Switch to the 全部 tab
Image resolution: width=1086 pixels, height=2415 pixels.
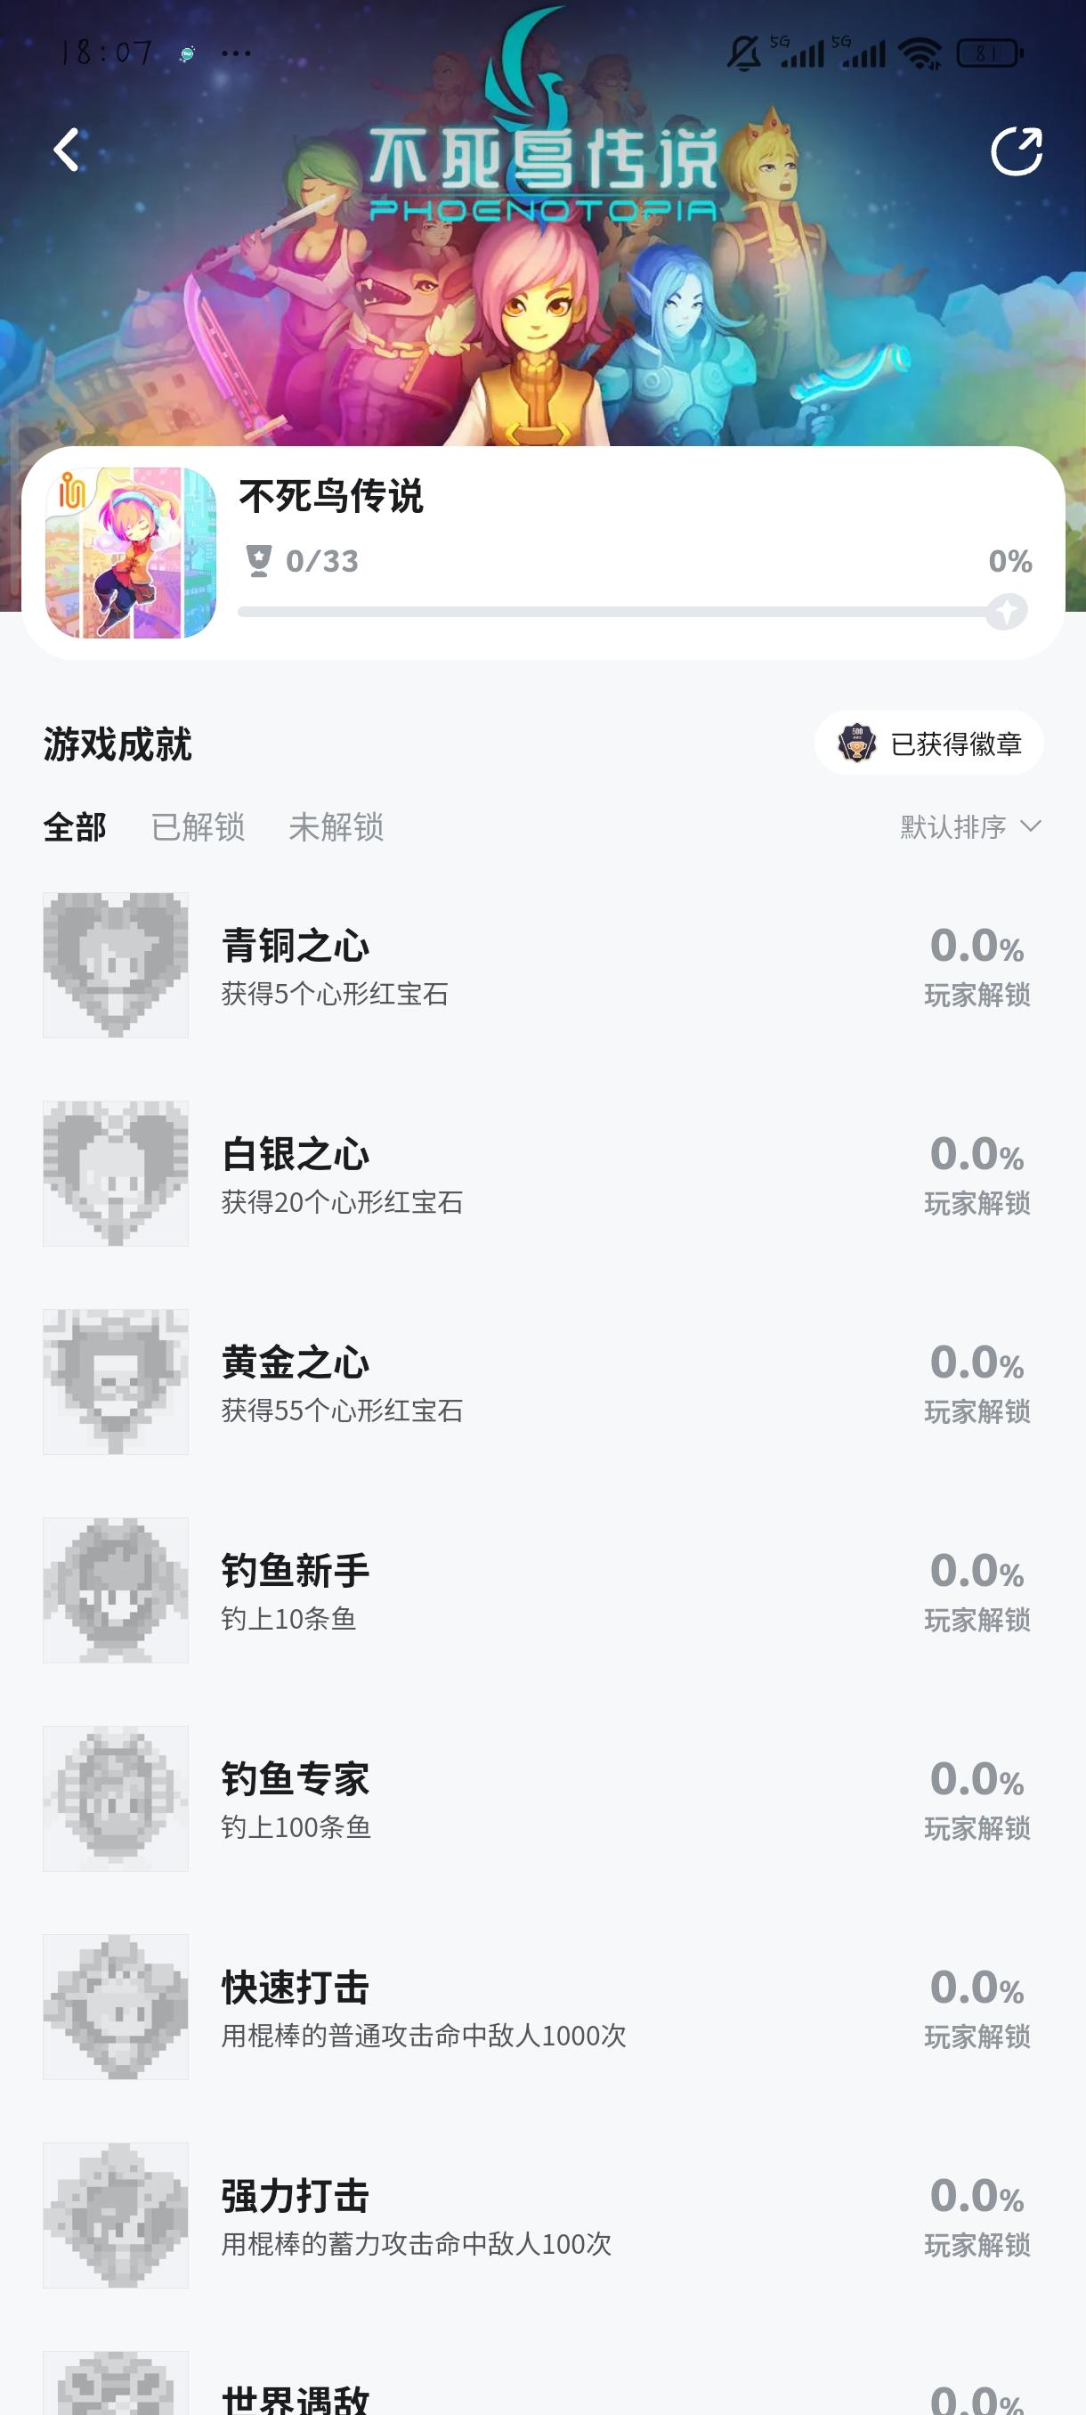click(75, 827)
